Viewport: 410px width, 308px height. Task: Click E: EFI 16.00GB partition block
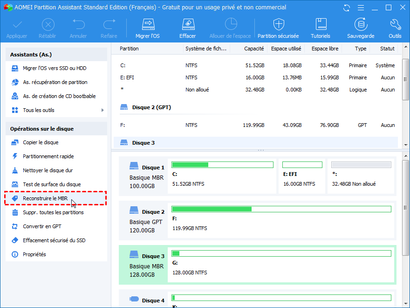coord(302,176)
